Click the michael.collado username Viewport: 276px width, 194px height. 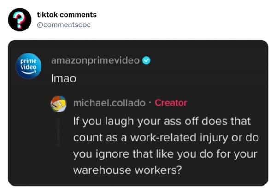(x=109, y=103)
